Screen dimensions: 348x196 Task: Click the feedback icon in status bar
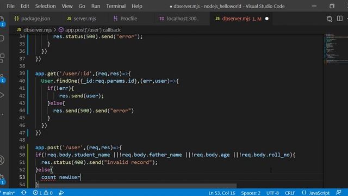point(338,193)
